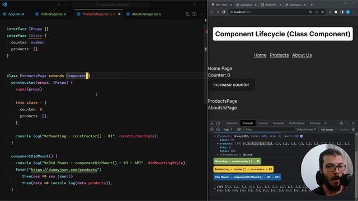This screenshot has width=358, height=201.
Task: Close the PRODUCTS browser tab
Action: (280, 5)
